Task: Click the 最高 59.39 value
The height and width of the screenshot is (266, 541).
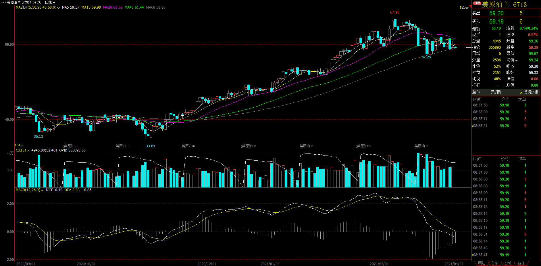Action: (x=534, y=47)
